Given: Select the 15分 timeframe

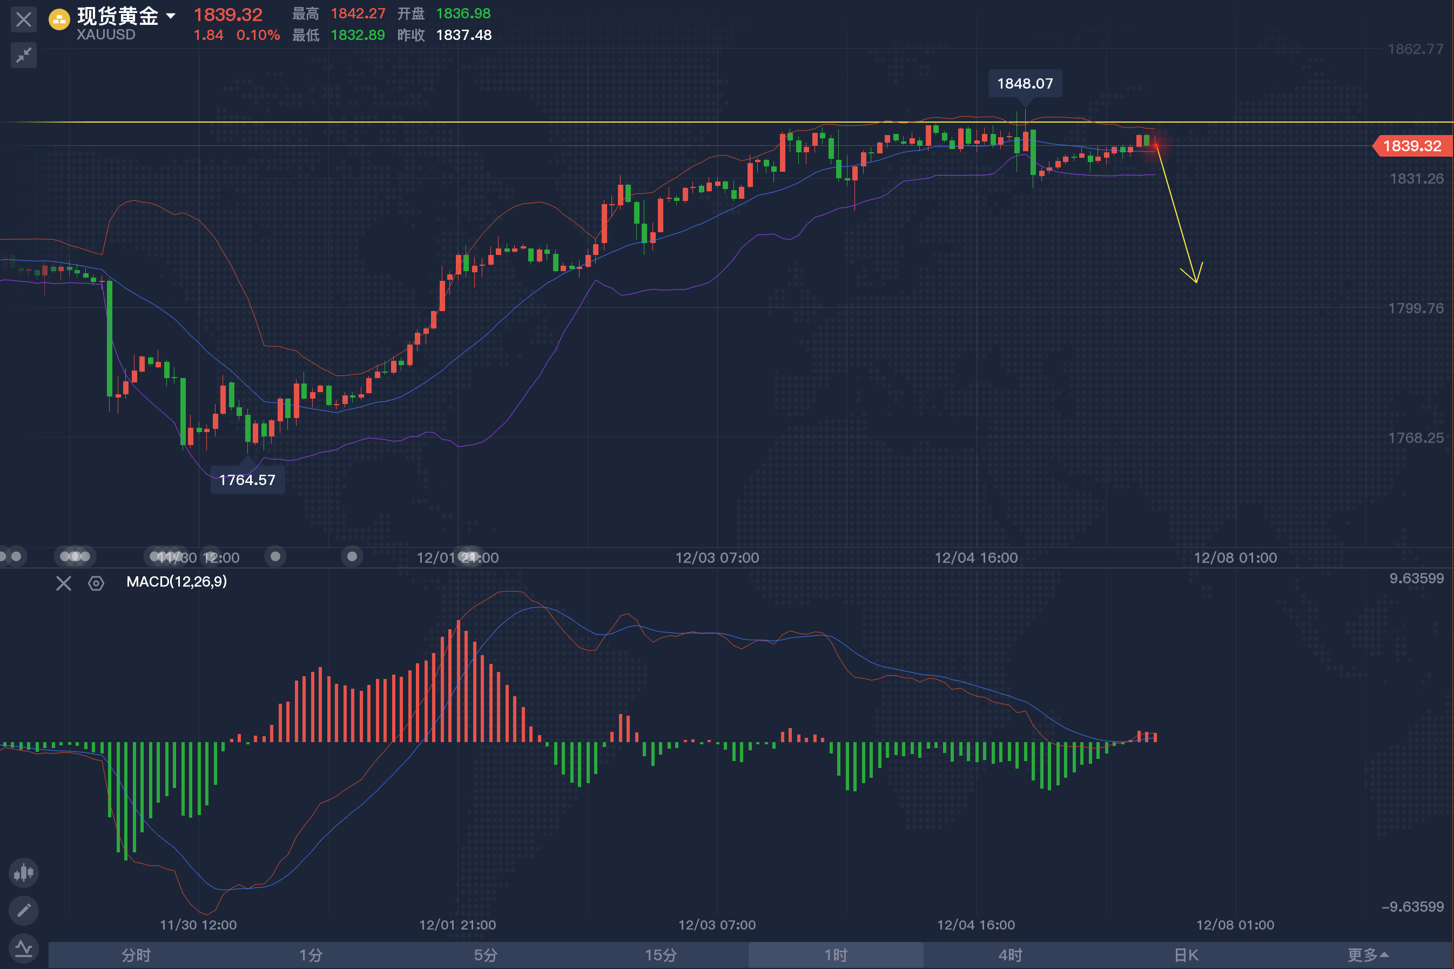Looking at the screenshot, I should 661,955.
